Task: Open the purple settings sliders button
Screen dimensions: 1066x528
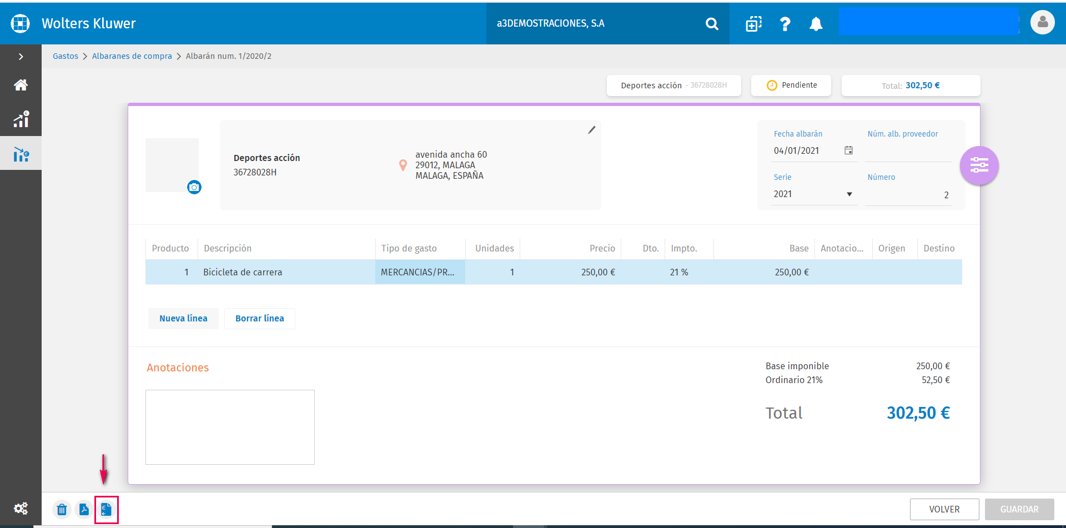Action: (979, 165)
